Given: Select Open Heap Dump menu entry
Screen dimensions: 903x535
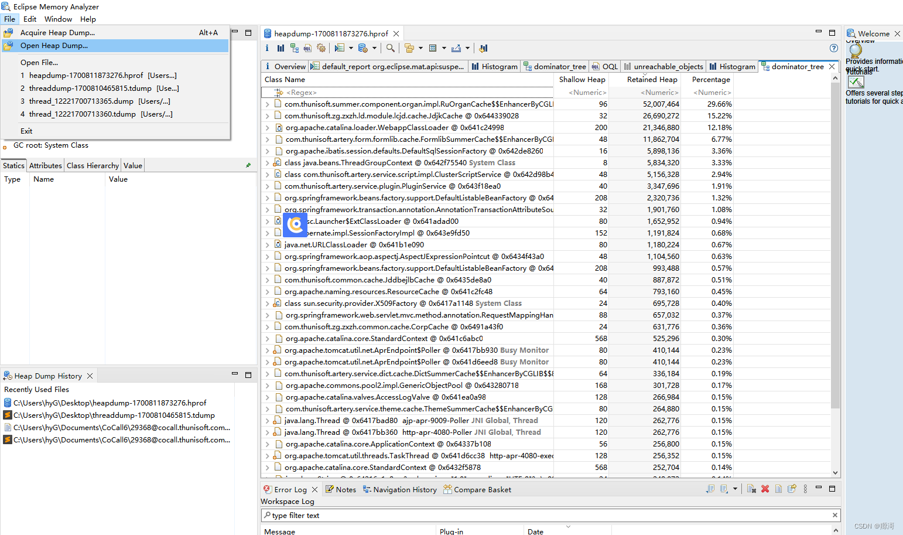Looking at the screenshot, I should pyautogui.click(x=115, y=46).
